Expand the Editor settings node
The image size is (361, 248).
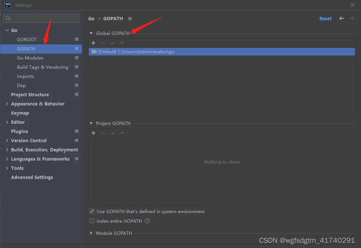coord(7,122)
